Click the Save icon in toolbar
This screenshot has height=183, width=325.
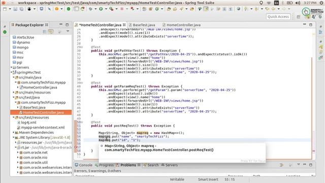click(15, 9)
